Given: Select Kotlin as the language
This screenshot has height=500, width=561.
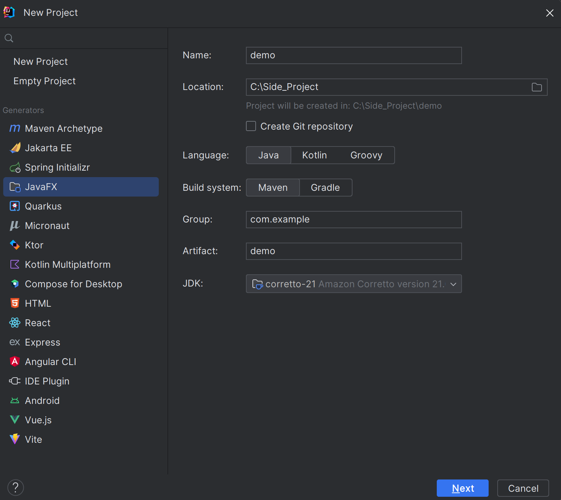Looking at the screenshot, I should click(x=314, y=155).
